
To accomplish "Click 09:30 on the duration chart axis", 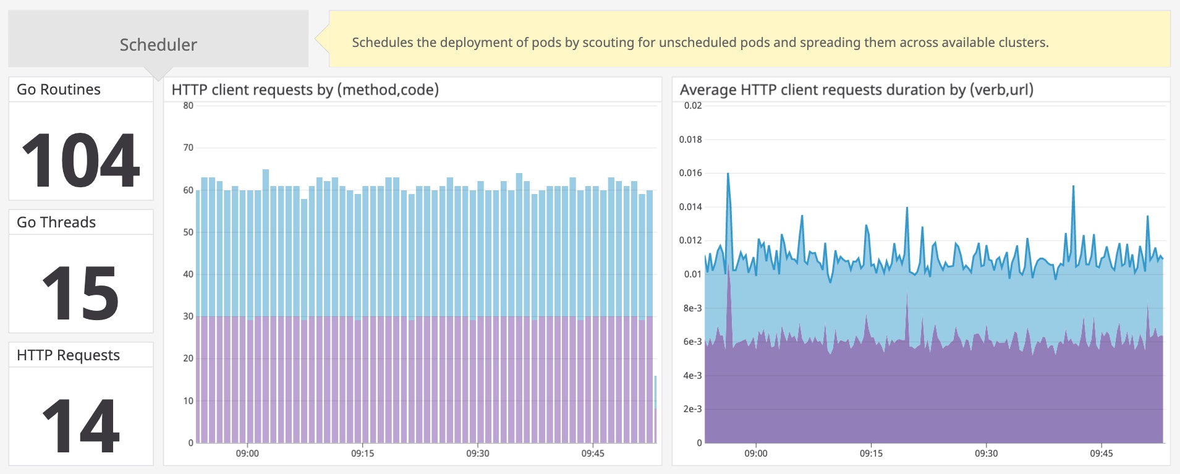I will (986, 454).
